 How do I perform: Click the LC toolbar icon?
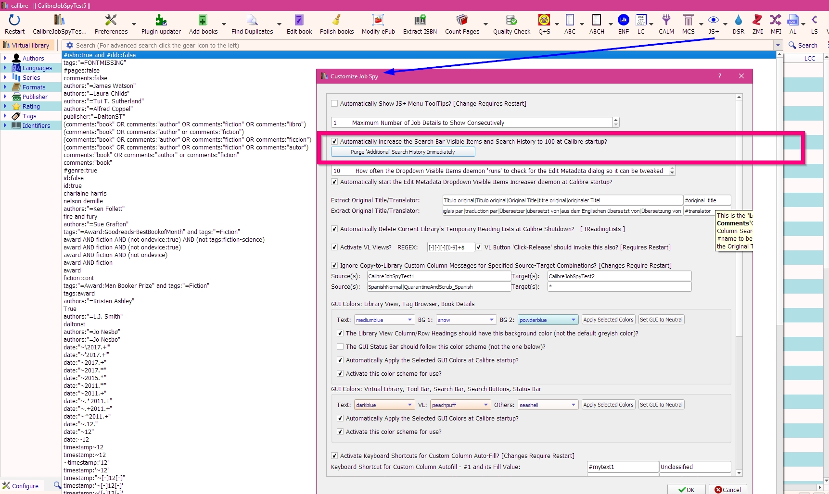(x=641, y=20)
